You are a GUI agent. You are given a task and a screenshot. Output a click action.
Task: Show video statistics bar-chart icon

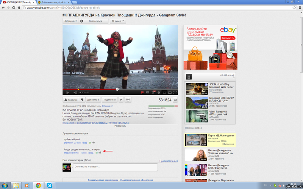tap(175, 100)
